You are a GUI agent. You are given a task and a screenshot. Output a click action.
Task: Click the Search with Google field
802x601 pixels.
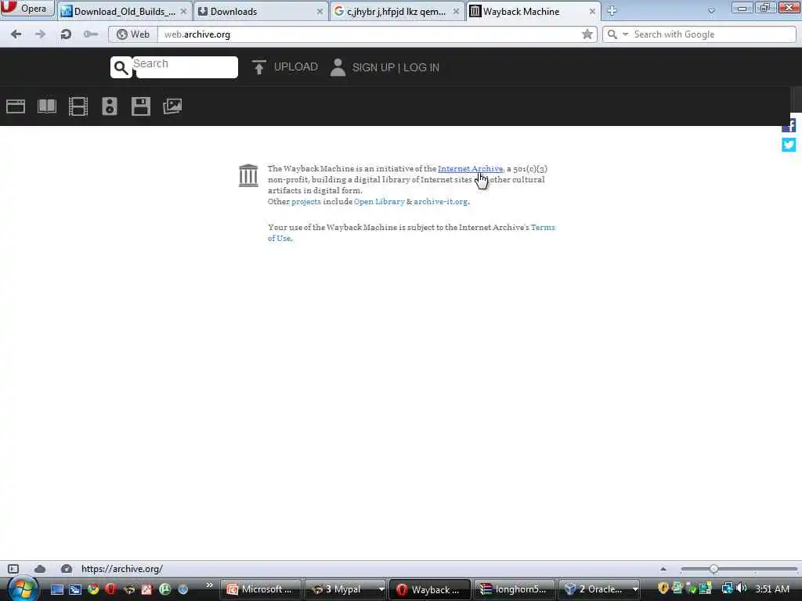pyautogui.click(x=712, y=34)
